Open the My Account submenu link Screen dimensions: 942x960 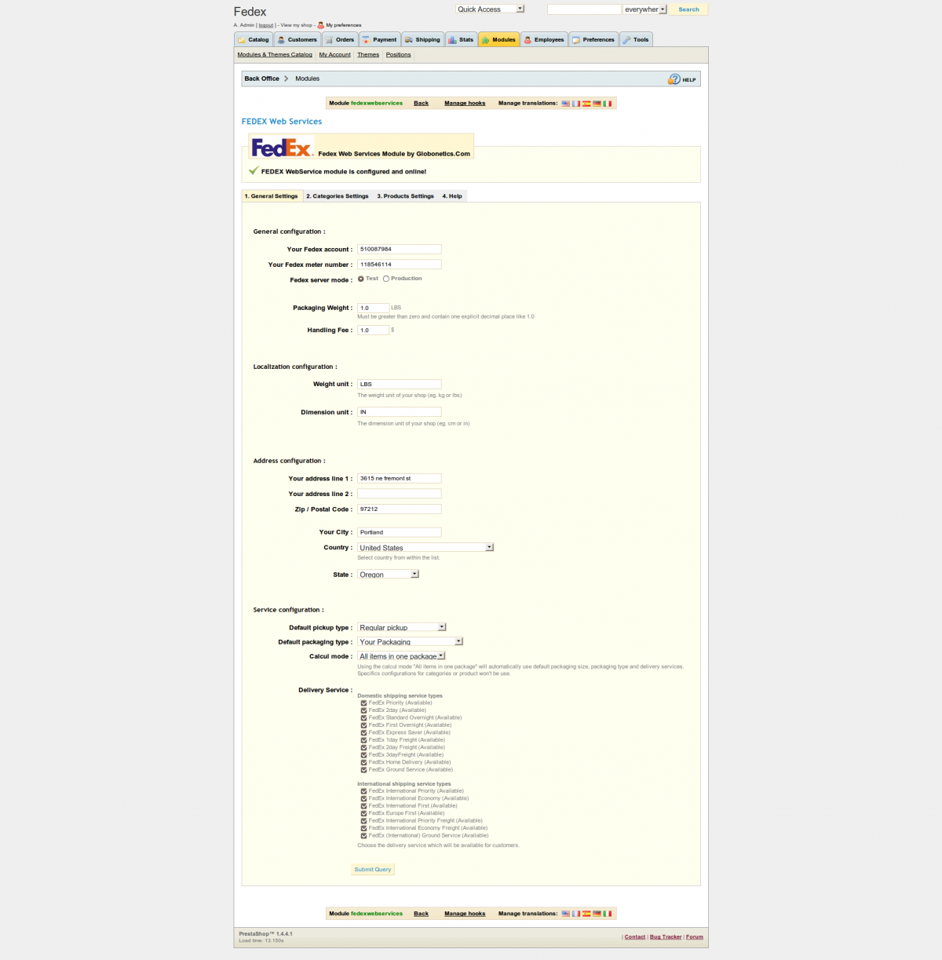[x=335, y=55]
